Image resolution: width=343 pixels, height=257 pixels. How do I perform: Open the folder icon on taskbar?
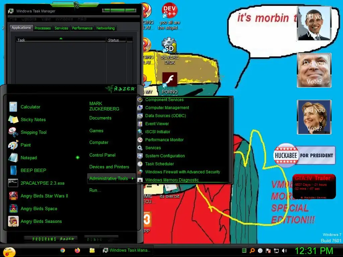click(x=92, y=250)
